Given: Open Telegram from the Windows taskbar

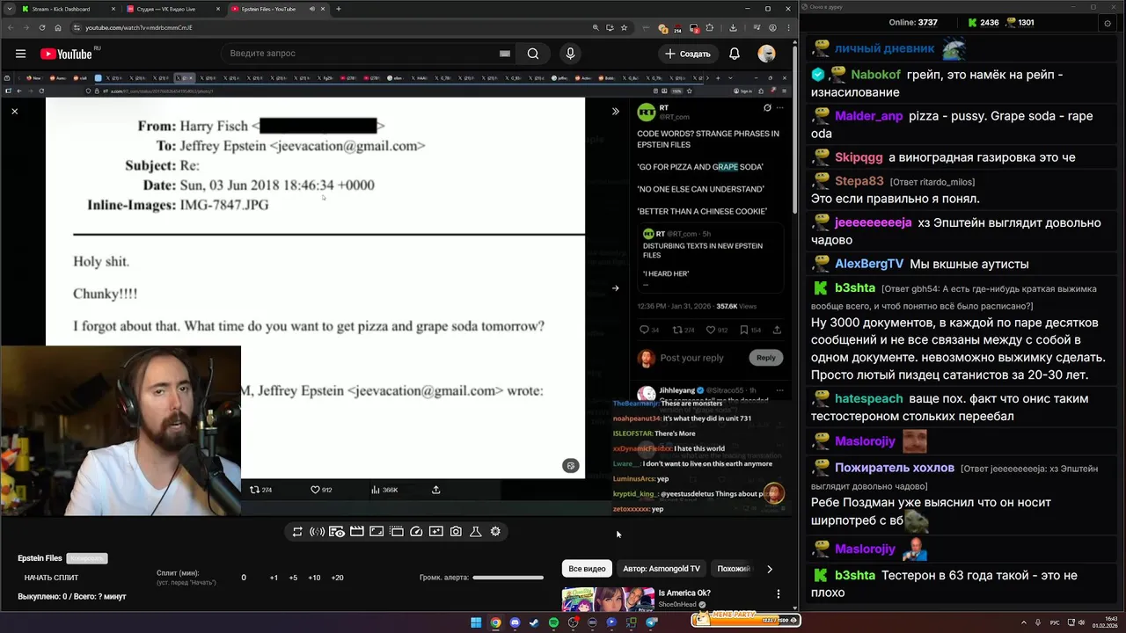Looking at the screenshot, I should [651, 622].
